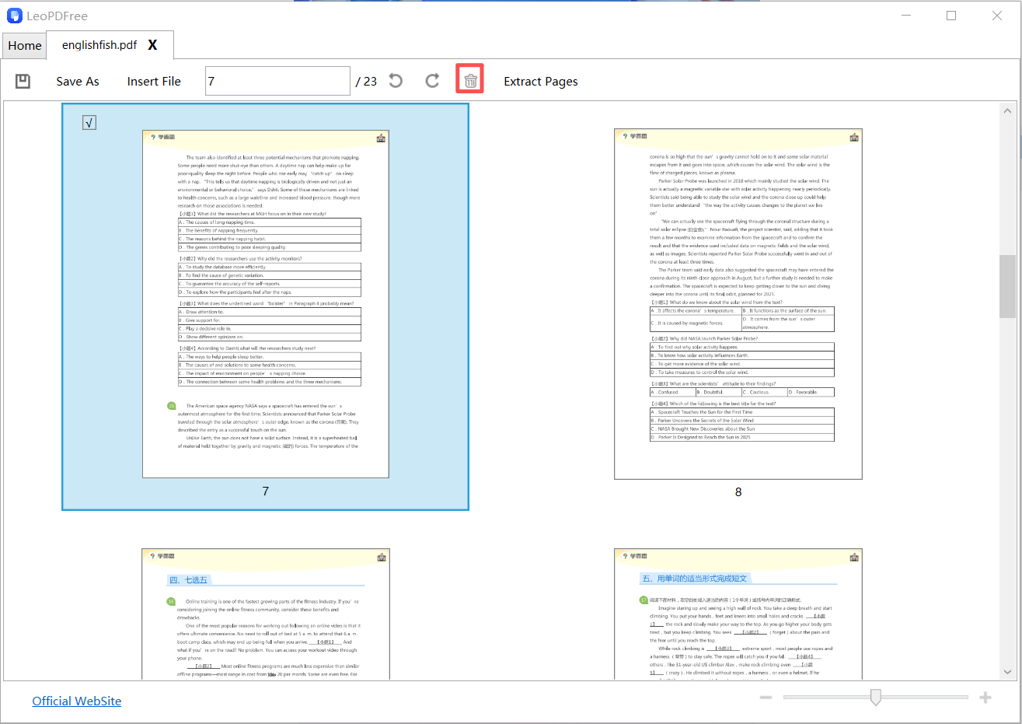Screen dimensions: 1022x724
Task: Click the Save (disk) icon
Action: click(x=23, y=80)
